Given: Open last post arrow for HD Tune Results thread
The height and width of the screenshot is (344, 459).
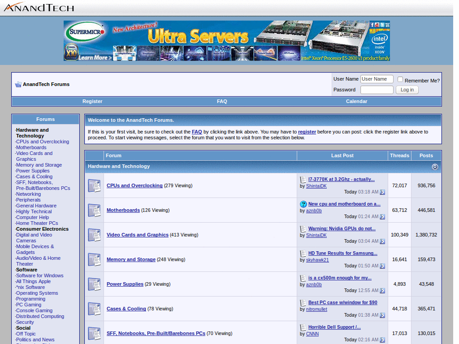Looking at the screenshot, I should click(x=382, y=265).
